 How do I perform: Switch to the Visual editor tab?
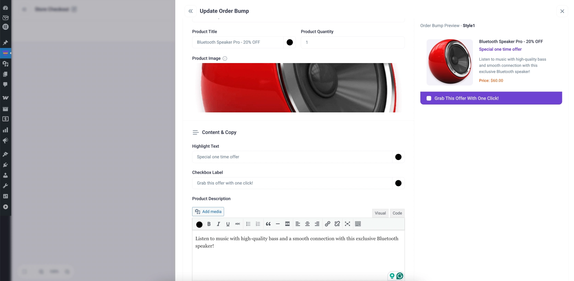tap(380, 213)
